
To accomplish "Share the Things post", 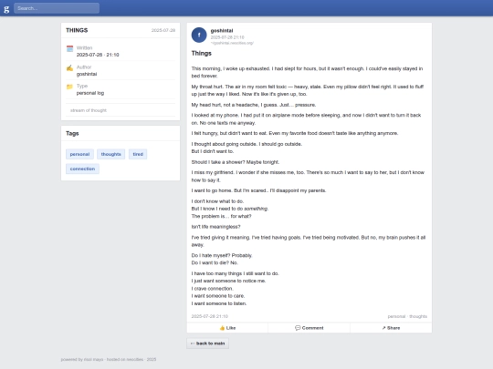I will coord(391,328).
